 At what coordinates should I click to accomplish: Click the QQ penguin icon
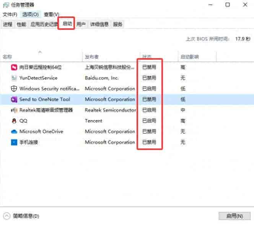[x=14, y=121]
